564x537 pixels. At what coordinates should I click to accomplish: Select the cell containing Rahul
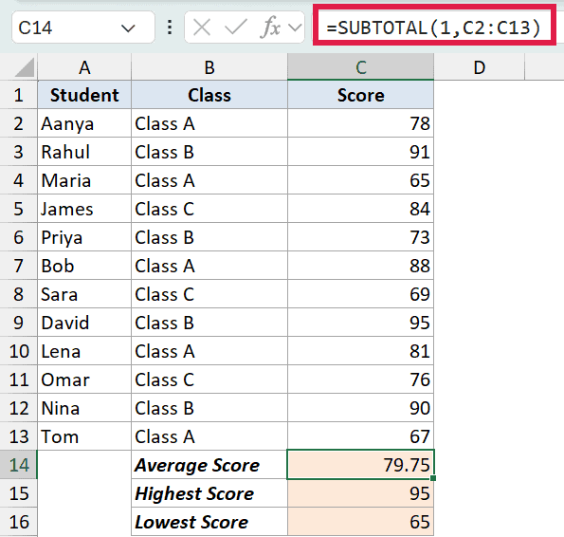84,152
